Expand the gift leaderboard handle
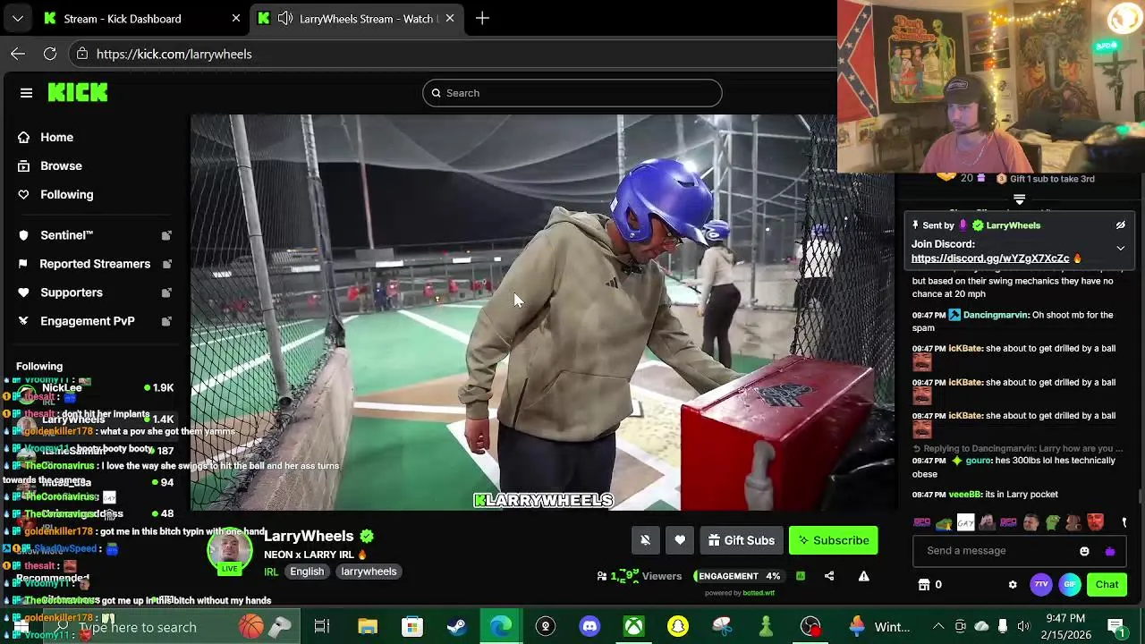The image size is (1145, 644). [x=1019, y=200]
